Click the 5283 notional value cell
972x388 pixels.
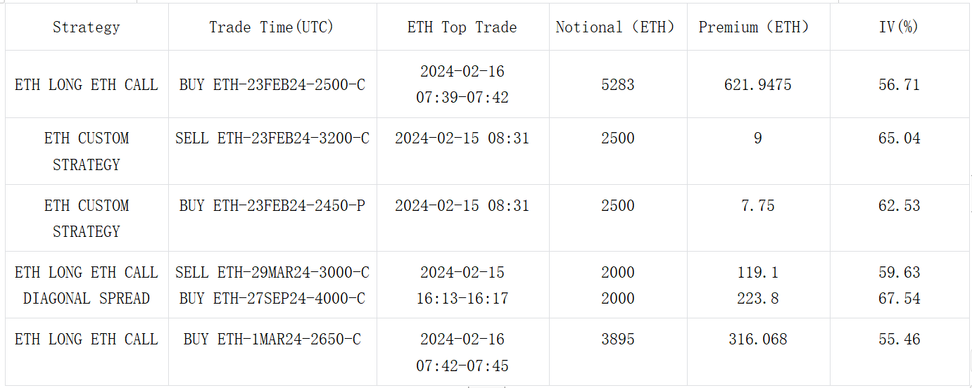617,85
